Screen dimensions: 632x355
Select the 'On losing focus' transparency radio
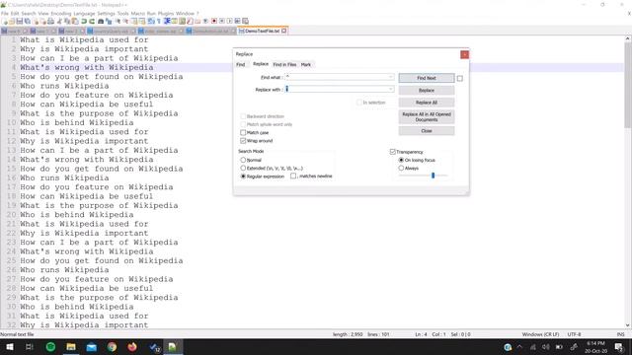tap(401, 160)
